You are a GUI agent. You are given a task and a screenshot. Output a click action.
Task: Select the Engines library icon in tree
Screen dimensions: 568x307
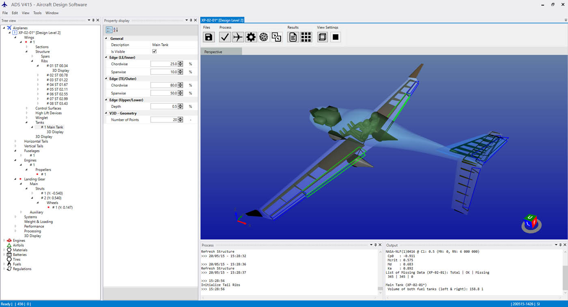click(x=9, y=241)
